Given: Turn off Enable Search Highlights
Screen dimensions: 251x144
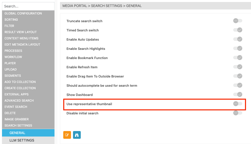Looking at the screenshot, I should 237,48.
